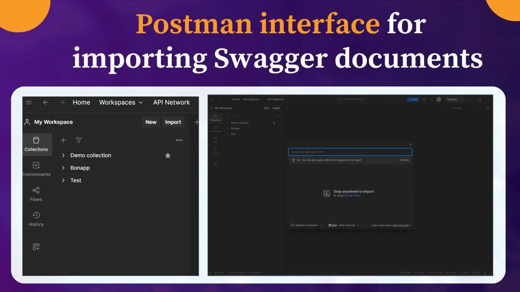This screenshot has height=292, width=520.
Task: Open Flows tab in enlarged sidebar view
Action: pyautogui.click(x=36, y=194)
